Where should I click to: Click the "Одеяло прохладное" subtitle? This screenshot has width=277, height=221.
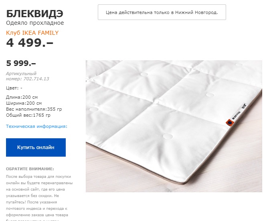[35, 23]
